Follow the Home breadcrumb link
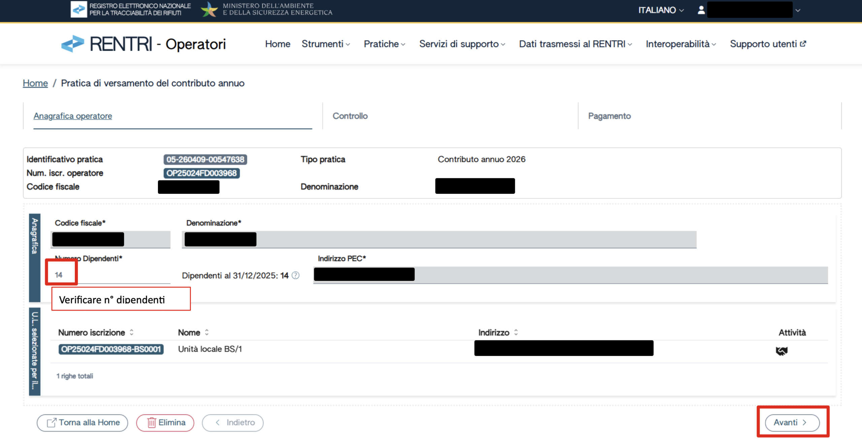The height and width of the screenshot is (443, 862). [x=35, y=83]
